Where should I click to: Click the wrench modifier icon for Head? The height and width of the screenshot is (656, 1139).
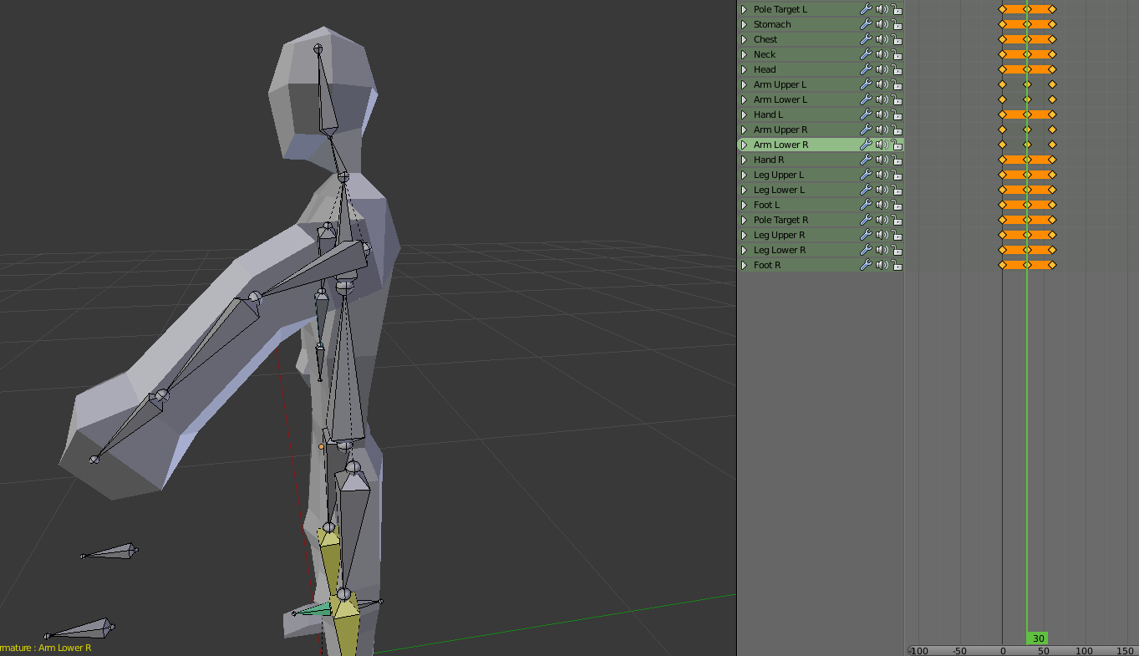pyautogui.click(x=866, y=69)
